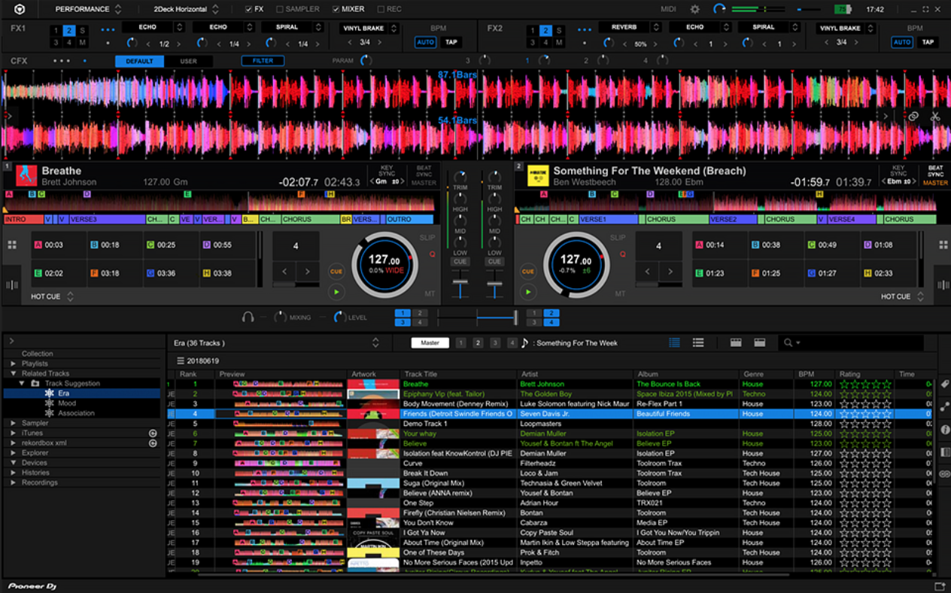Open deck 1 pad grid view icon

pyautogui.click(x=11, y=245)
